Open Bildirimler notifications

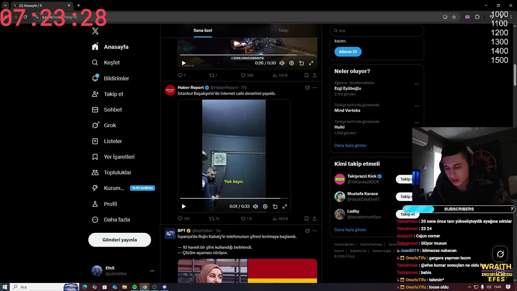[x=110, y=78]
